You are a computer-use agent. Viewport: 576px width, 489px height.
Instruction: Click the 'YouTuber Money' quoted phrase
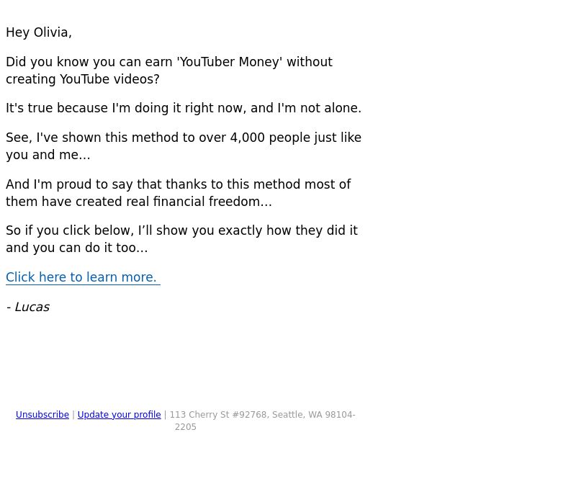click(230, 62)
